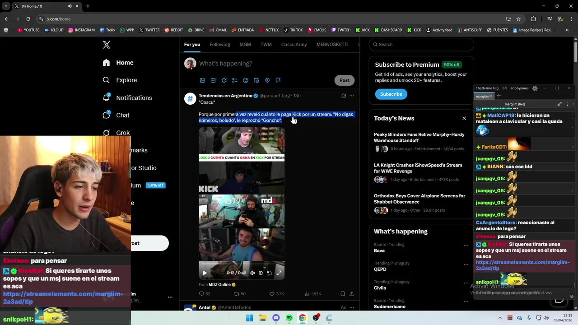This screenshot has height=325, width=578.
Task: Reload the page in Chrome
Action: pyautogui.click(x=28, y=19)
